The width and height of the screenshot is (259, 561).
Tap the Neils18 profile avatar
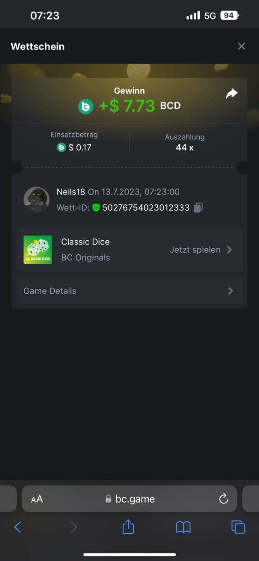[x=37, y=200]
